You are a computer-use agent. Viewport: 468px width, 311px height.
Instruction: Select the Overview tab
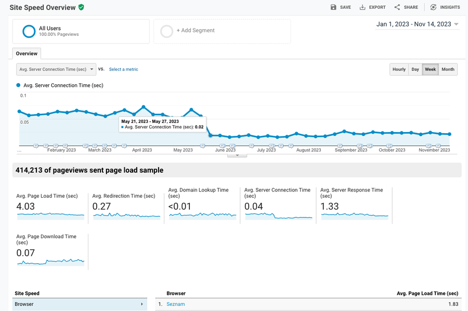(27, 54)
